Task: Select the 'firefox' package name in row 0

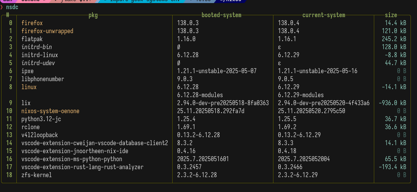Action: coord(32,23)
